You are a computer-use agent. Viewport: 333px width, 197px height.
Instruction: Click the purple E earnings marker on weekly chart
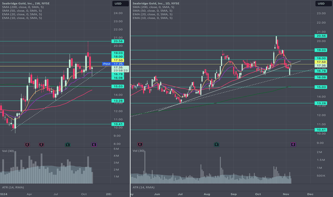tap(94, 145)
